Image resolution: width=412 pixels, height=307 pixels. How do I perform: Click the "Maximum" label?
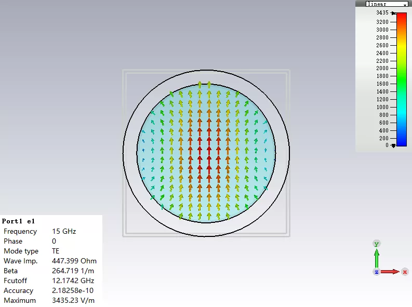coord(20,300)
